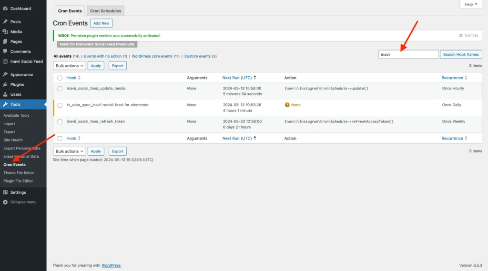Viewport: 488px width, 271px height.
Task: Check the inavii_social_feed_update_media row checkbox
Action: point(60,89)
